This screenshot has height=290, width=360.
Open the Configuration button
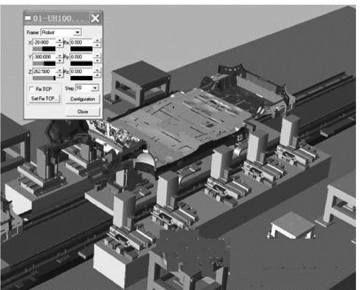pos(83,99)
